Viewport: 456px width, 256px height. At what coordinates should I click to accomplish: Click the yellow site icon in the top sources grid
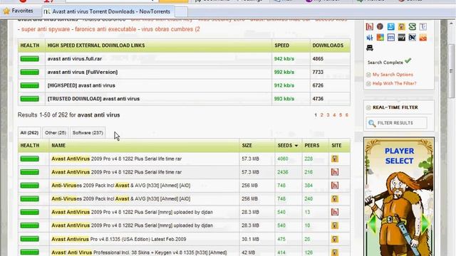tap(402, 27)
